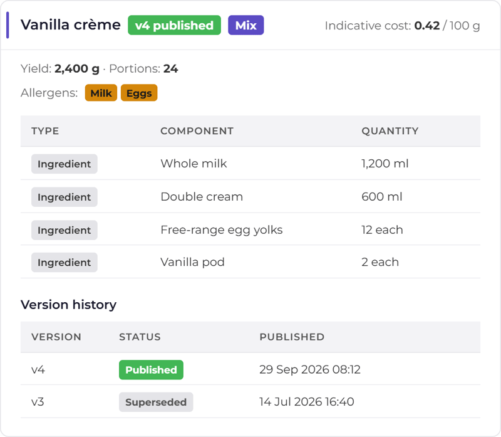Click the "600 ml" quantity

[x=382, y=197]
